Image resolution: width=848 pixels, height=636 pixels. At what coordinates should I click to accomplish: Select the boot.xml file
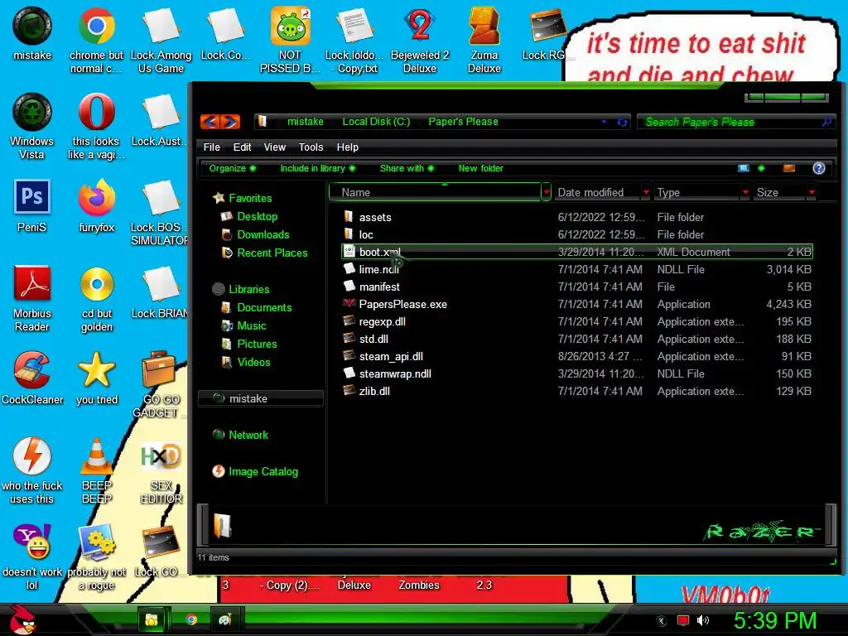(576, 252)
